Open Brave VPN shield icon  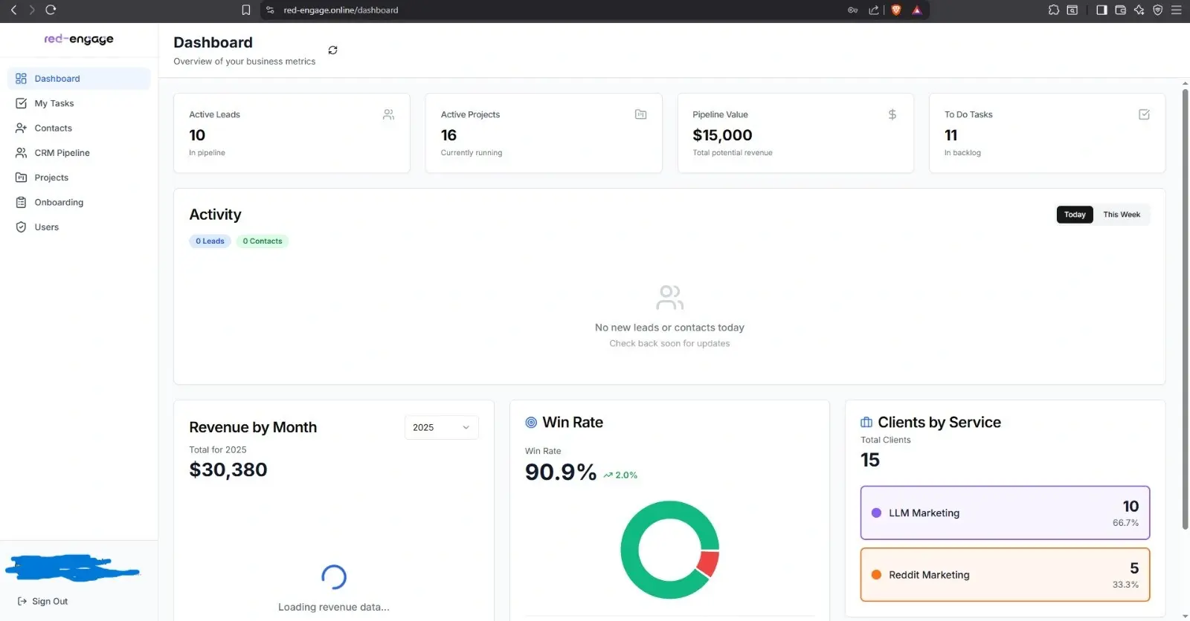(x=1157, y=10)
